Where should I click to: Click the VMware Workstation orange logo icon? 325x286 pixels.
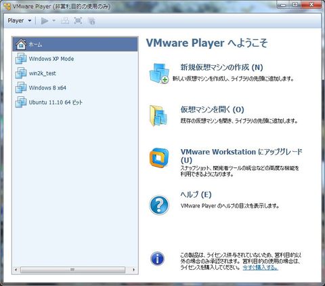[x=159, y=158]
